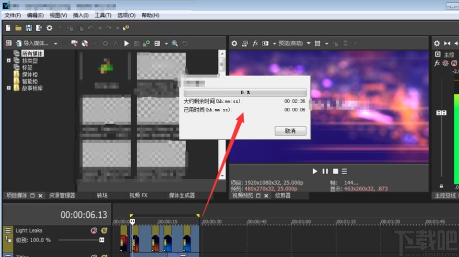This screenshot has width=459, height=257.
Task: Switch to the 资源管理器 tab
Action: click(62, 195)
